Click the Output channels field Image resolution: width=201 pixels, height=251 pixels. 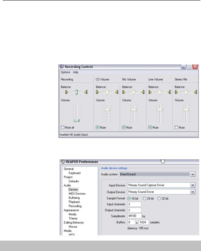tap(134, 210)
